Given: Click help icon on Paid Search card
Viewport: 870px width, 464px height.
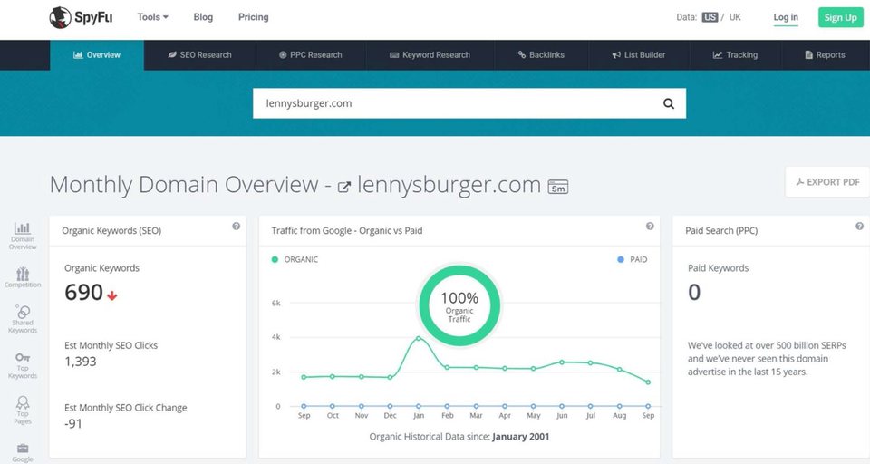Looking at the screenshot, I should 859,226.
